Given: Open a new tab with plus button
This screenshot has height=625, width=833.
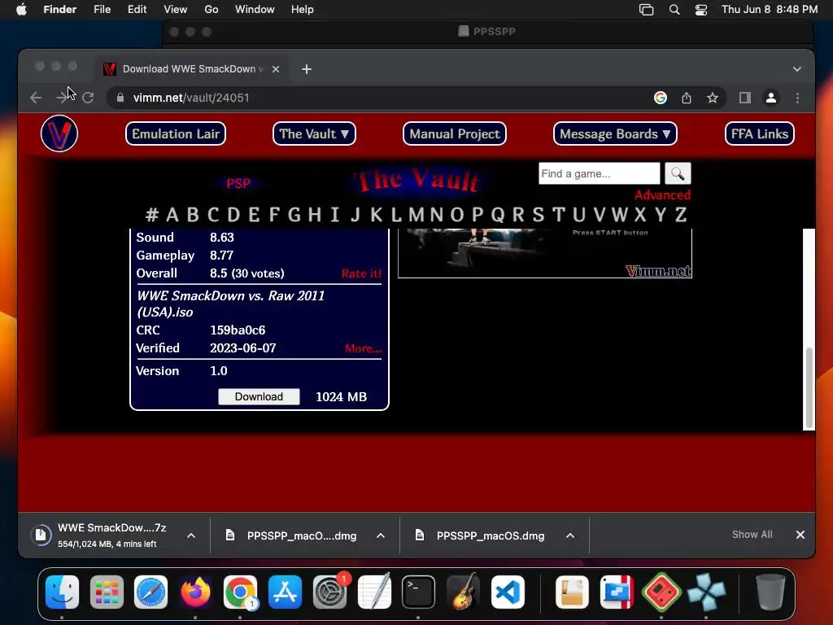Looking at the screenshot, I should coord(307,69).
